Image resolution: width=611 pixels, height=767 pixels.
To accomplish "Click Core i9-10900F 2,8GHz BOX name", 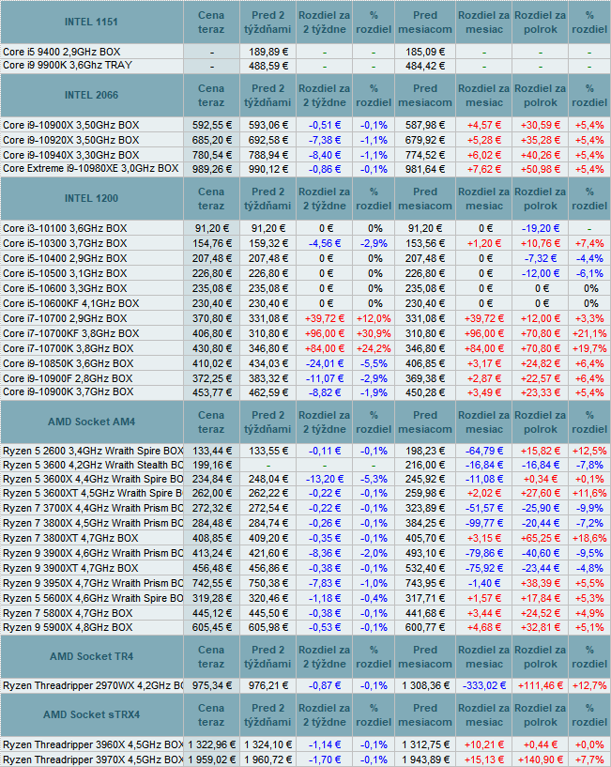I will pos(68,378).
